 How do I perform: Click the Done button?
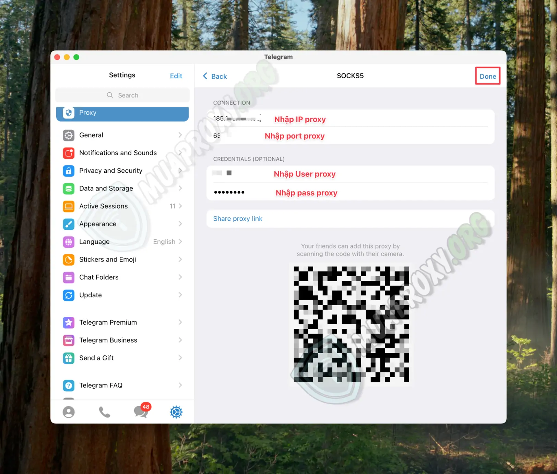pyautogui.click(x=488, y=76)
